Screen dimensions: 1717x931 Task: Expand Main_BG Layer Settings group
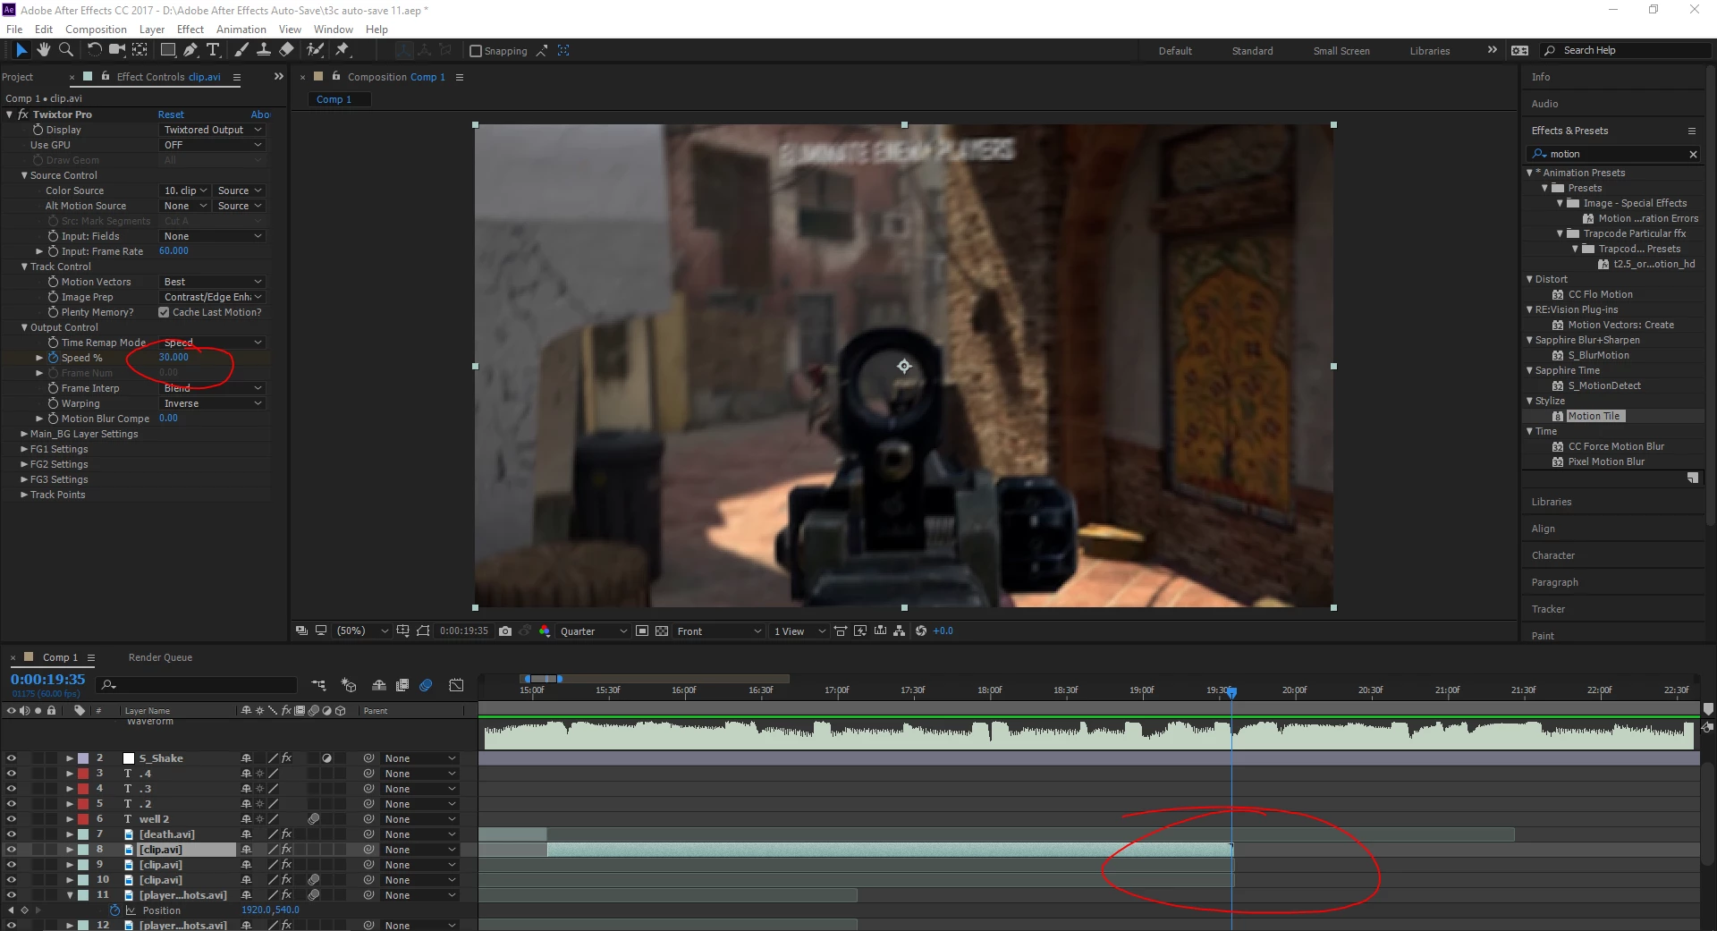pyautogui.click(x=24, y=434)
